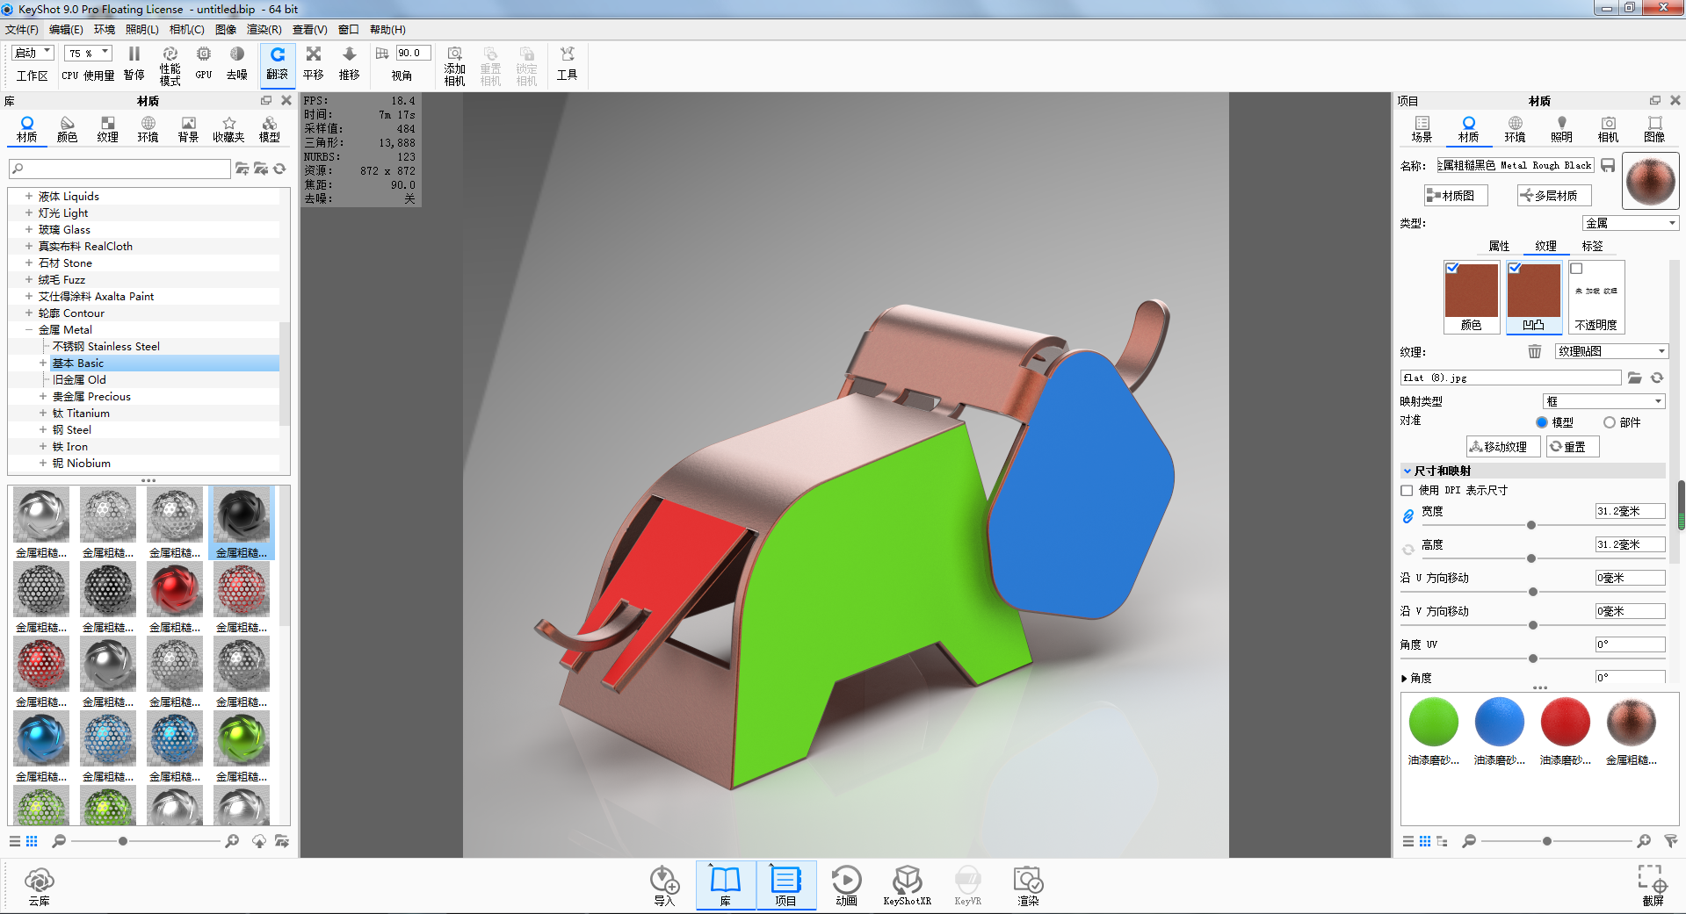The image size is (1686, 914).
Task: Click the library search field
Action: (x=119, y=169)
